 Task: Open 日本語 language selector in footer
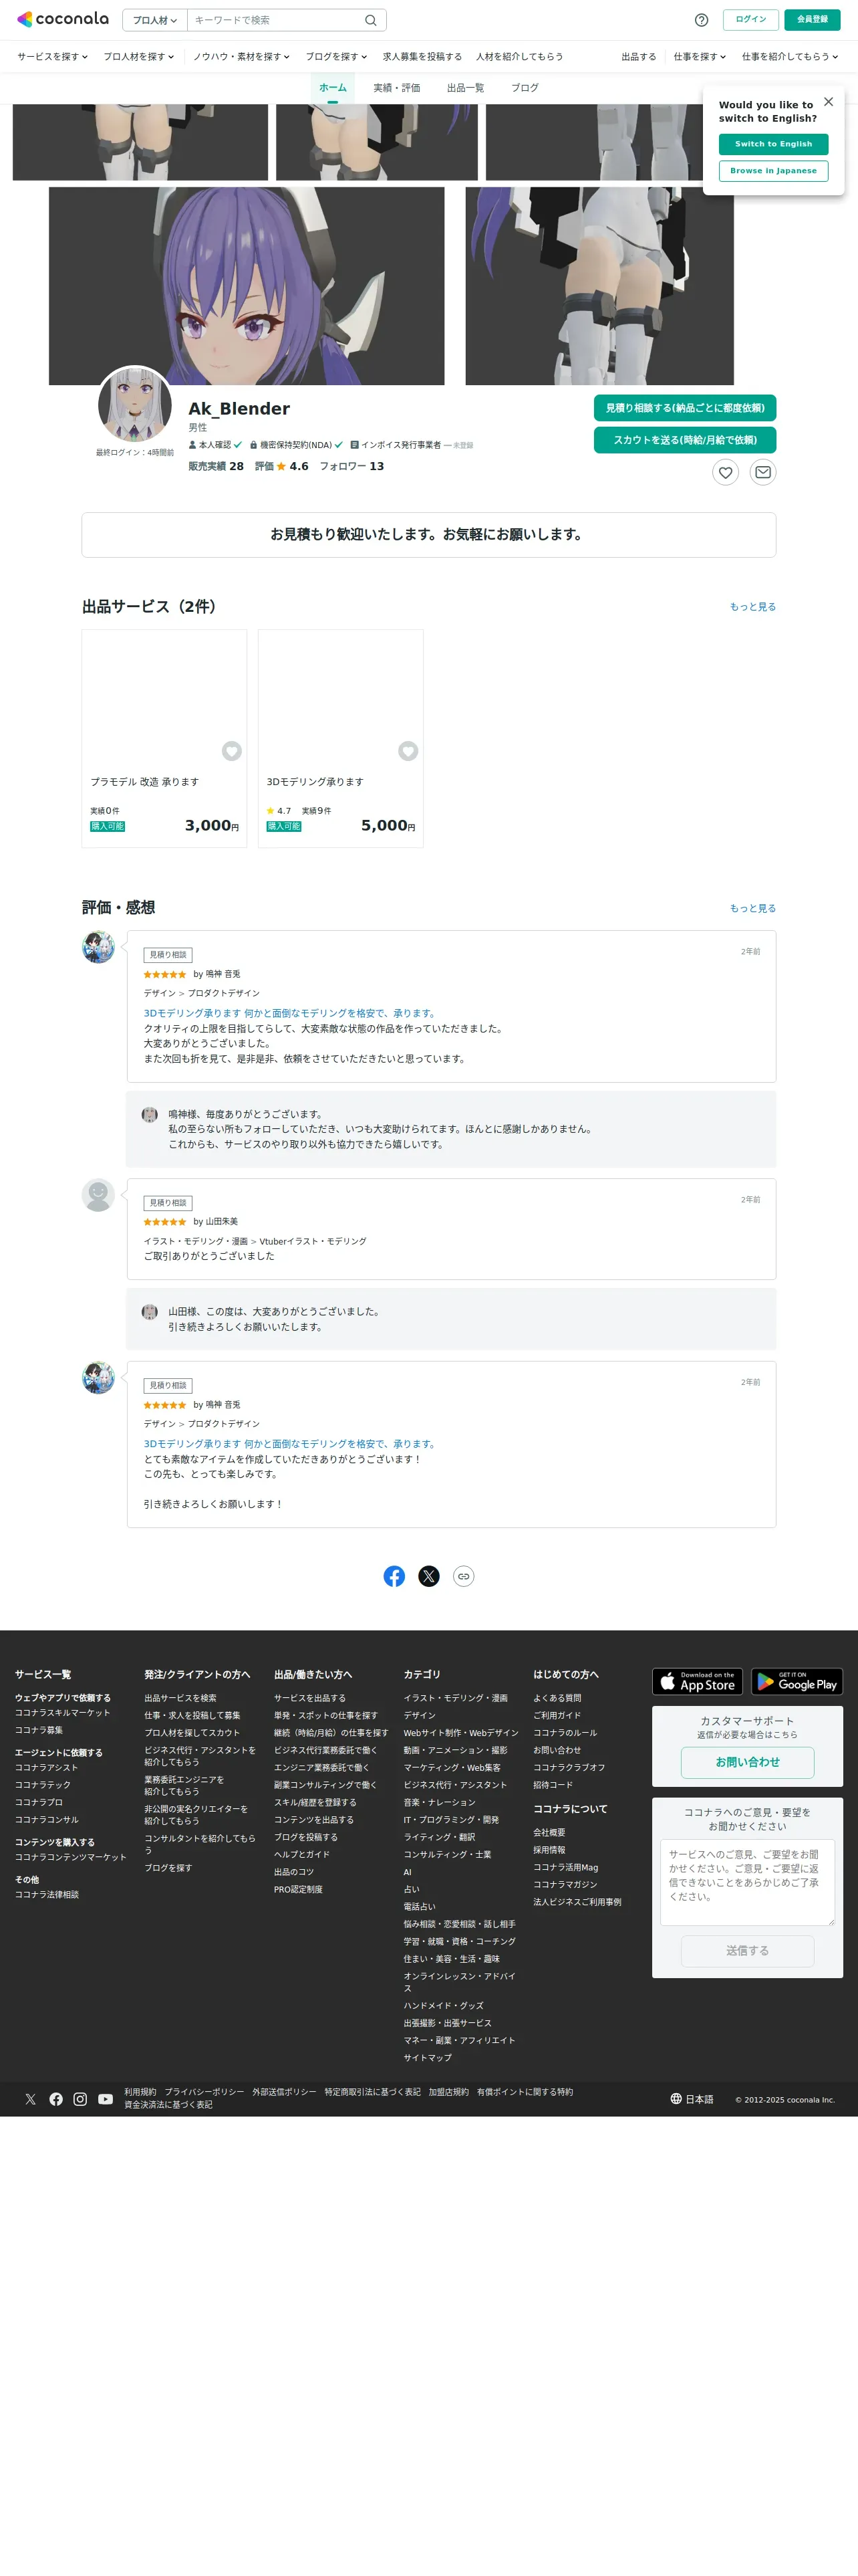click(692, 2099)
